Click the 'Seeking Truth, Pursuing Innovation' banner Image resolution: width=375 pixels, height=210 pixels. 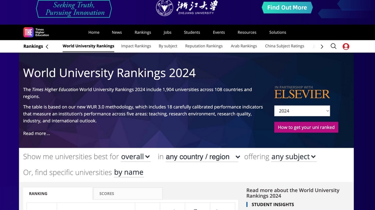(x=74, y=9)
